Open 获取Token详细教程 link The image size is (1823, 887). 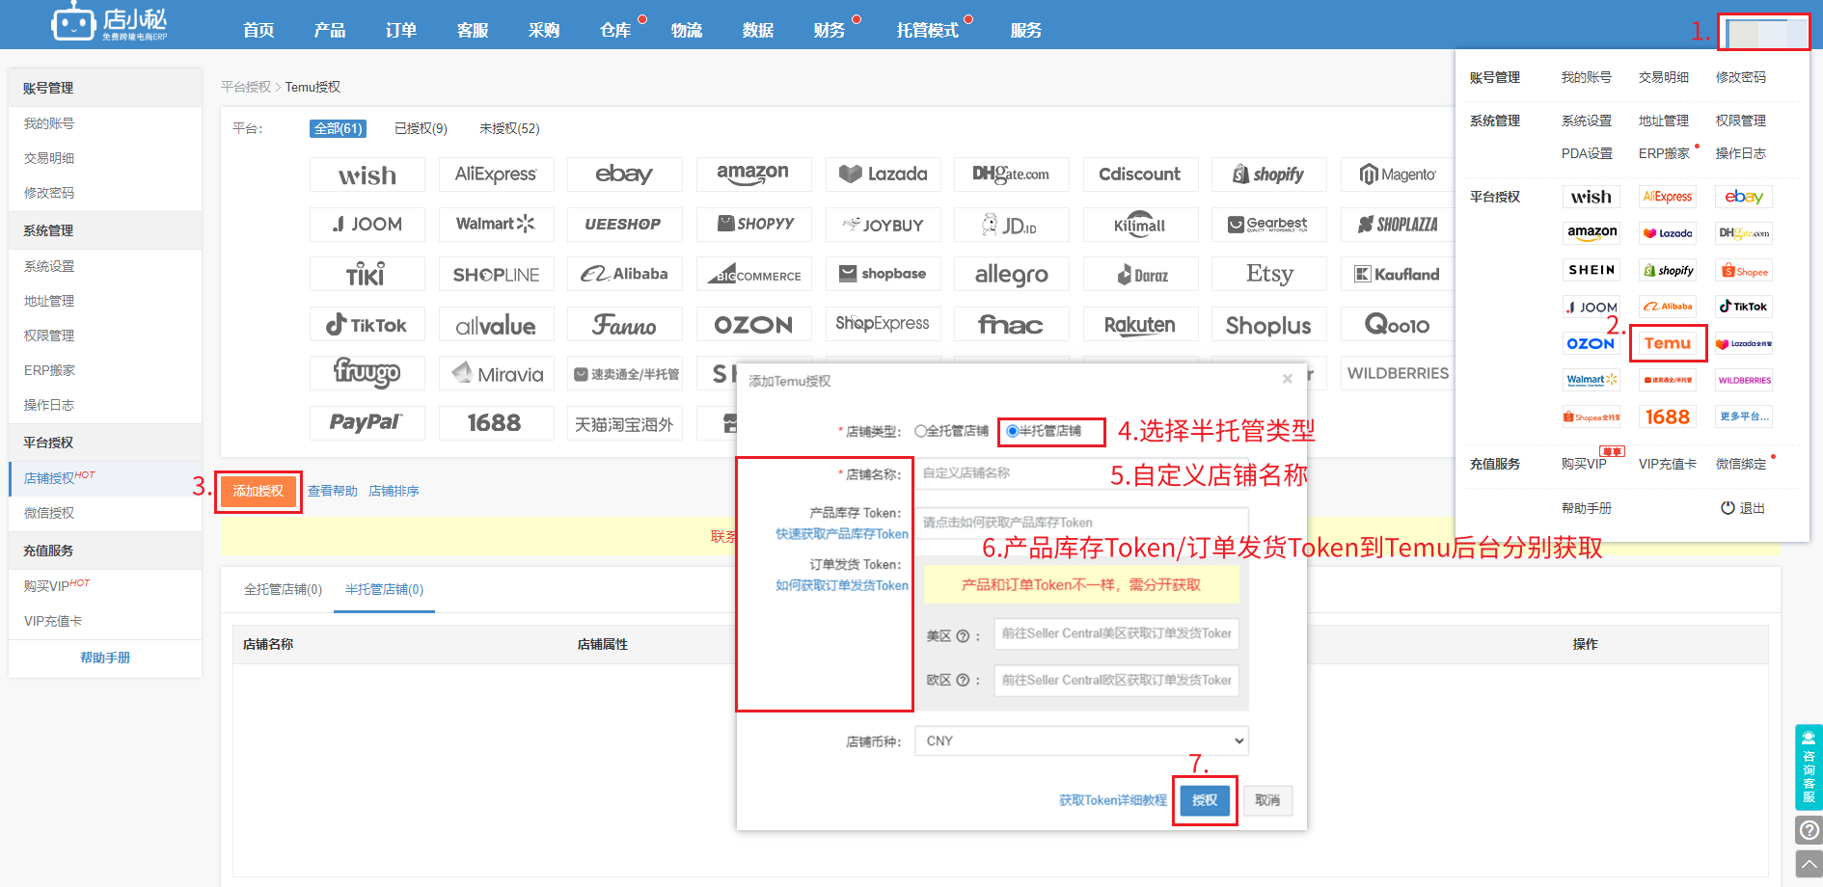1113,800
